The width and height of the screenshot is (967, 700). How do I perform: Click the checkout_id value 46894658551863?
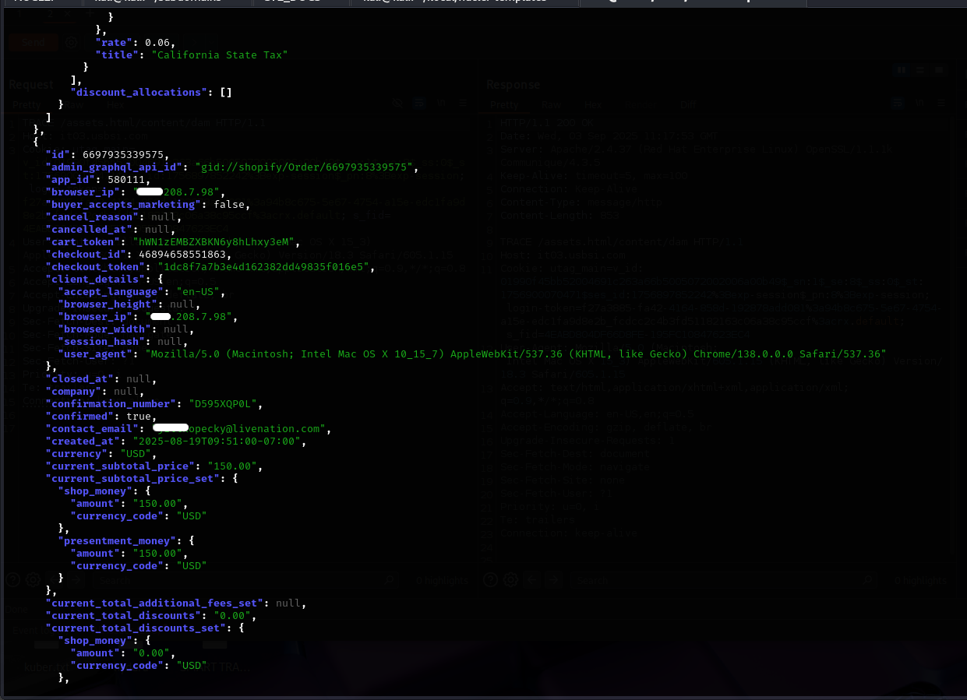point(182,255)
